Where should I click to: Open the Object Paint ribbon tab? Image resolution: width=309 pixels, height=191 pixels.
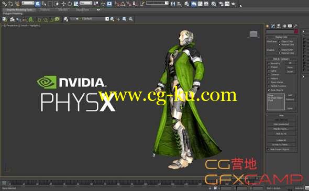pyautogui.click(x=82, y=9)
